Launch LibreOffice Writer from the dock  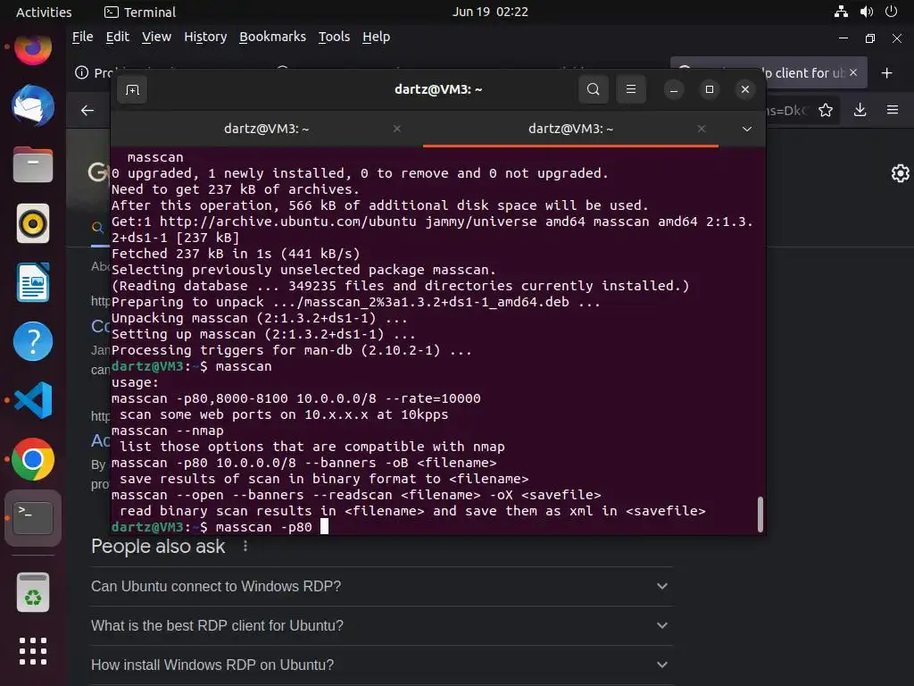tap(33, 282)
